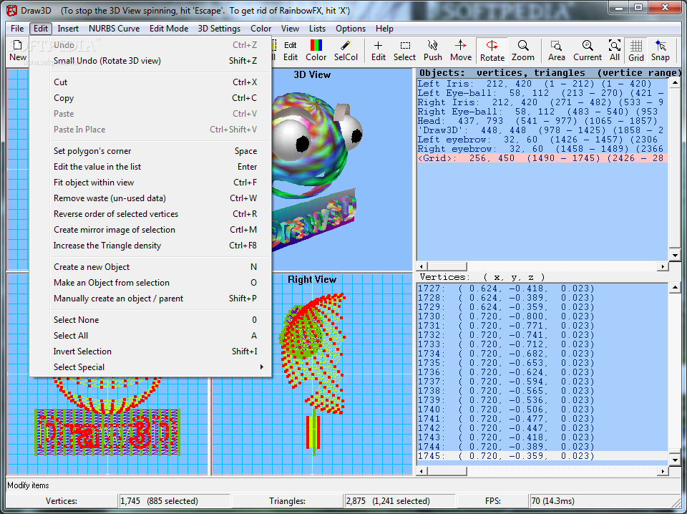Image resolution: width=687 pixels, height=514 pixels.
Task: Choose Invert Selection menu item
Action: tap(150, 352)
